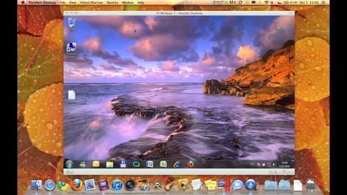The image size is (347, 195).
Task: Open the Applications folder stack in Dock
Action: pos(271,185)
